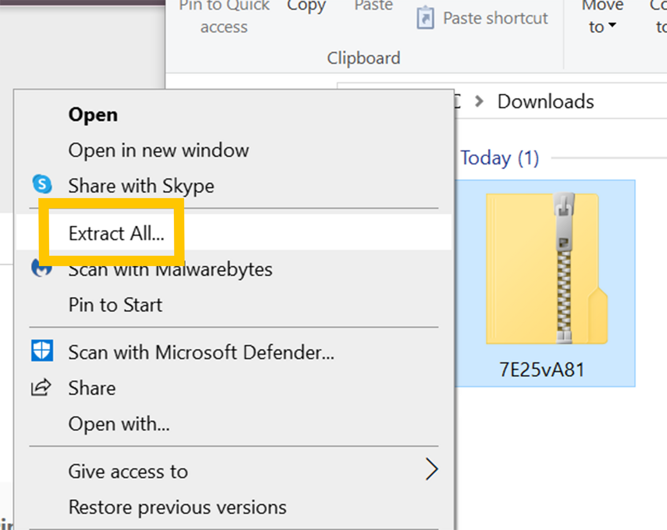Collapse the Today (1) group header
The image size is (667, 530).
(499, 158)
